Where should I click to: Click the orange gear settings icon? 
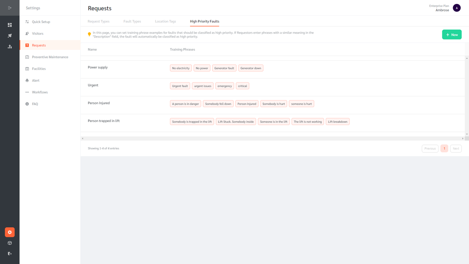pyautogui.click(x=9, y=232)
